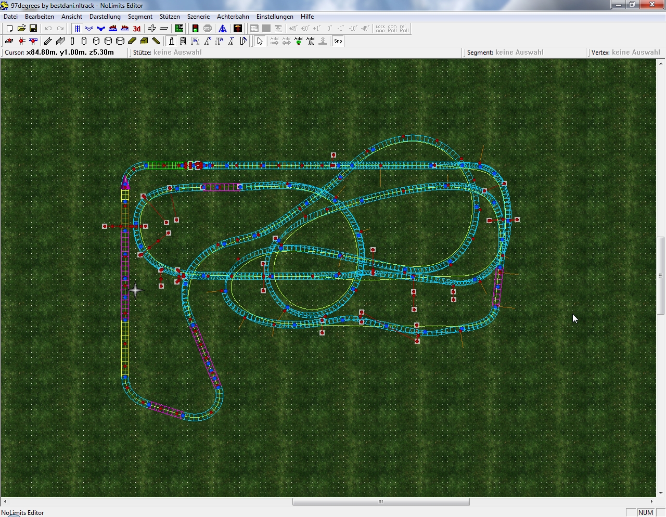Toggle the Snp snap button
Screen dimensions: 666x517
pos(338,41)
